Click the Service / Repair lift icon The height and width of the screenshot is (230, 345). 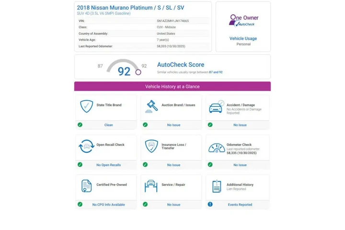(151, 186)
